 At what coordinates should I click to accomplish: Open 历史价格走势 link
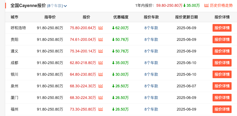219,6
